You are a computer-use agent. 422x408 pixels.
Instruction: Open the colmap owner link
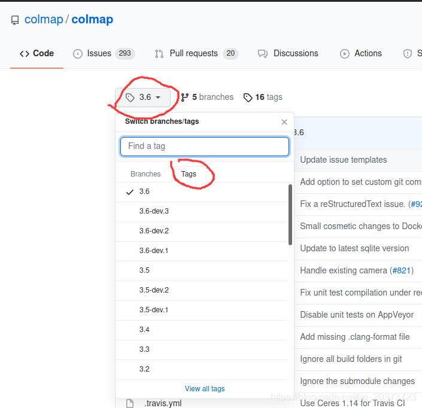tap(44, 19)
